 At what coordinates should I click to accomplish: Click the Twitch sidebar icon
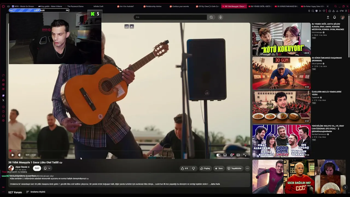click(3, 96)
